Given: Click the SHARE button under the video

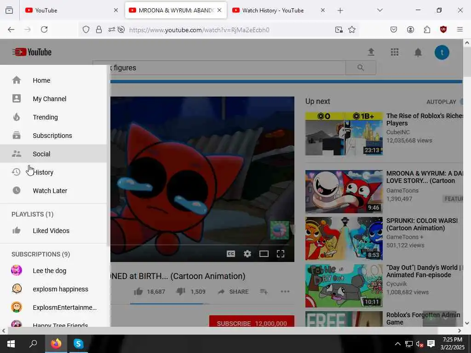Looking at the screenshot, I should coord(233,292).
